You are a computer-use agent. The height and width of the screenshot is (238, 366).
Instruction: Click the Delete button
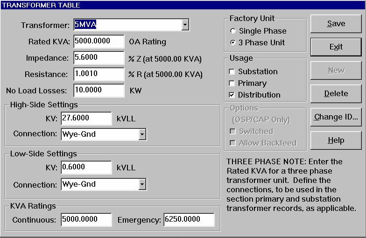pyautogui.click(x=336, y=93)
